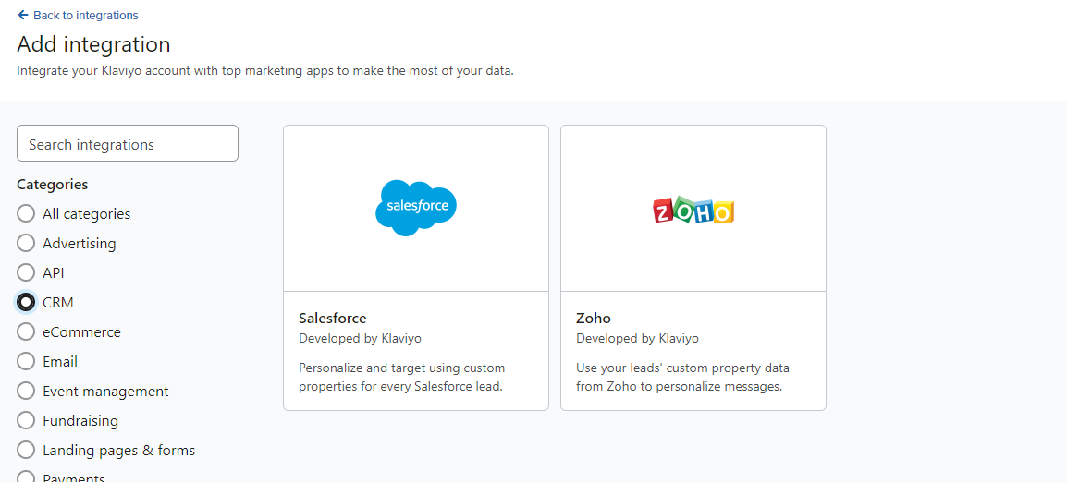Click the back arrow icon

coord(23,15)
